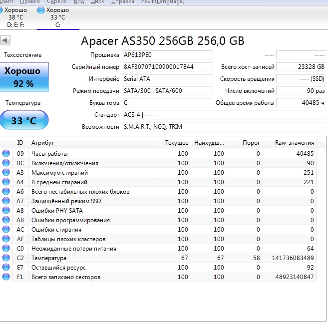The image size is (328, 323).
Task: Click the Прошивка value field
Action: tap(167, 55)
